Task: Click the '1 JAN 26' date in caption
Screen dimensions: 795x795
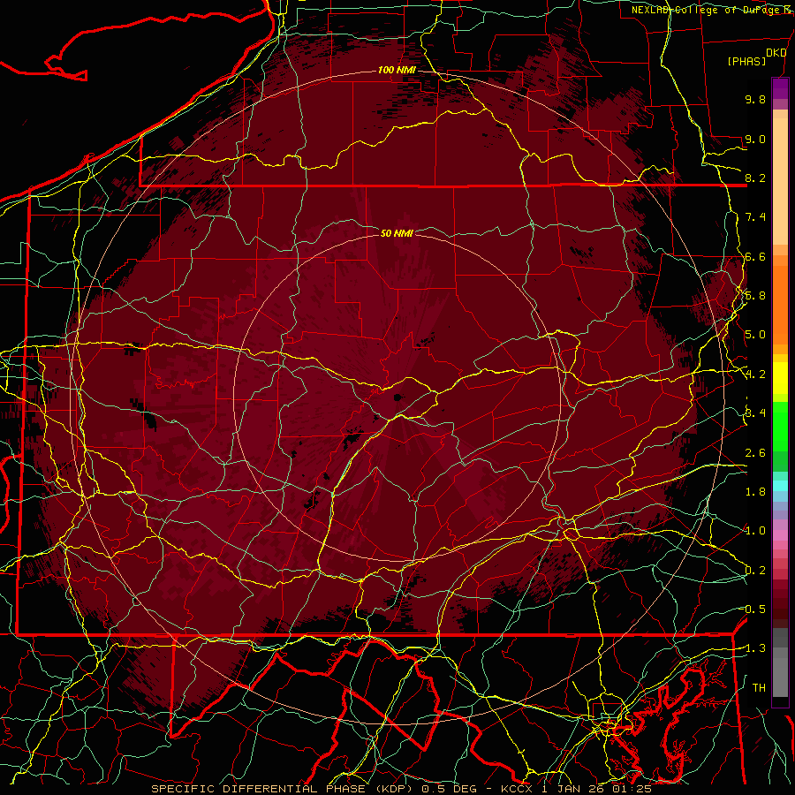Action: pyautogui.click(x=573, y=789)
